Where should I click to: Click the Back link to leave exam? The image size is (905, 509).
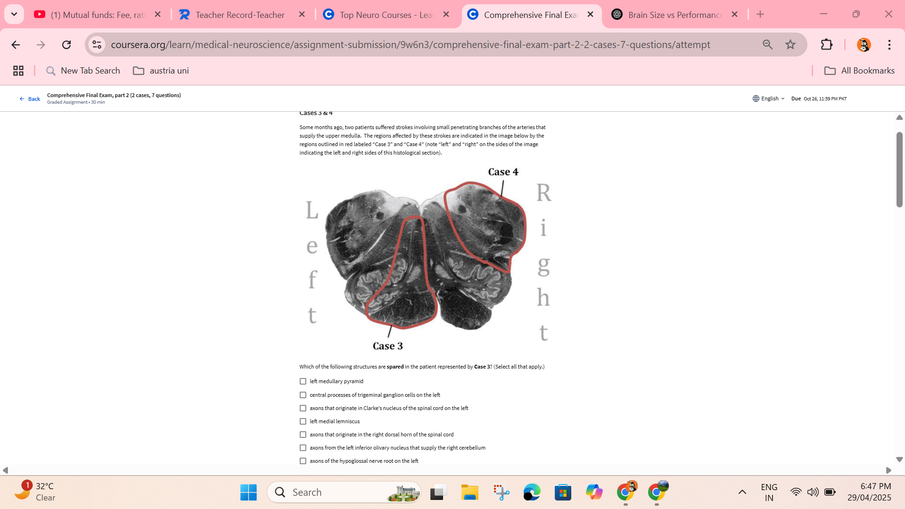pyautogui.click(x=30, y=99)
